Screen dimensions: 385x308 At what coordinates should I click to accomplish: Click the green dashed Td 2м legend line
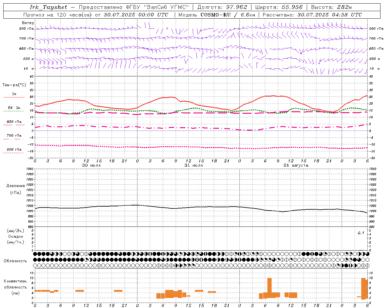13,111
